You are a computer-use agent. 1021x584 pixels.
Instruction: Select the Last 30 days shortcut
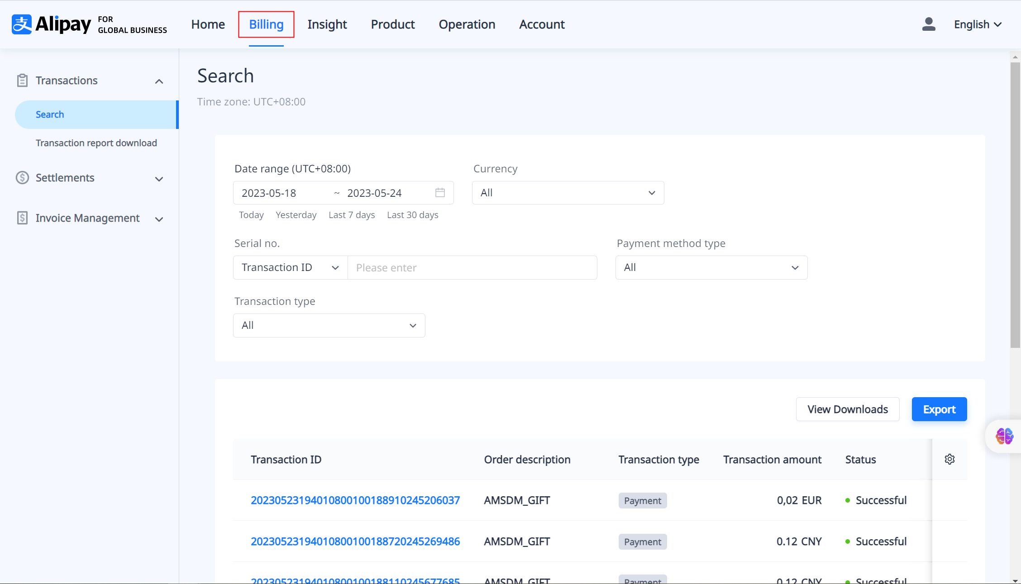pyautogui.click(x=412, y=215)
